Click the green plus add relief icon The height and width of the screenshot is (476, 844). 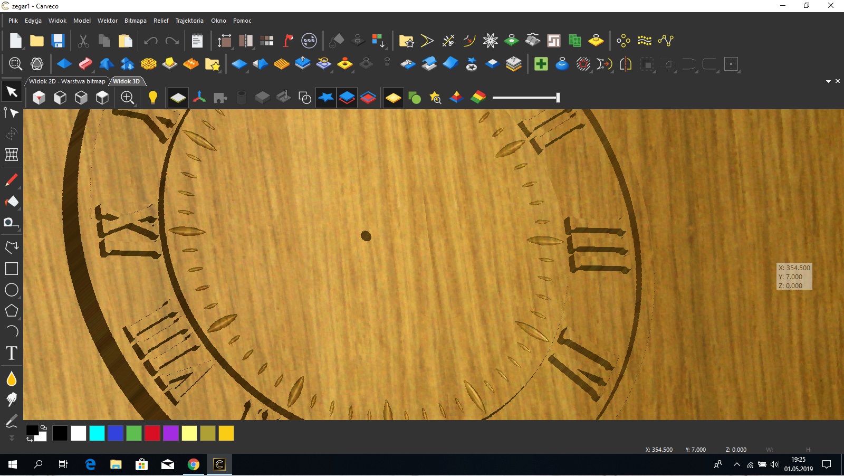tap(541, 64)
